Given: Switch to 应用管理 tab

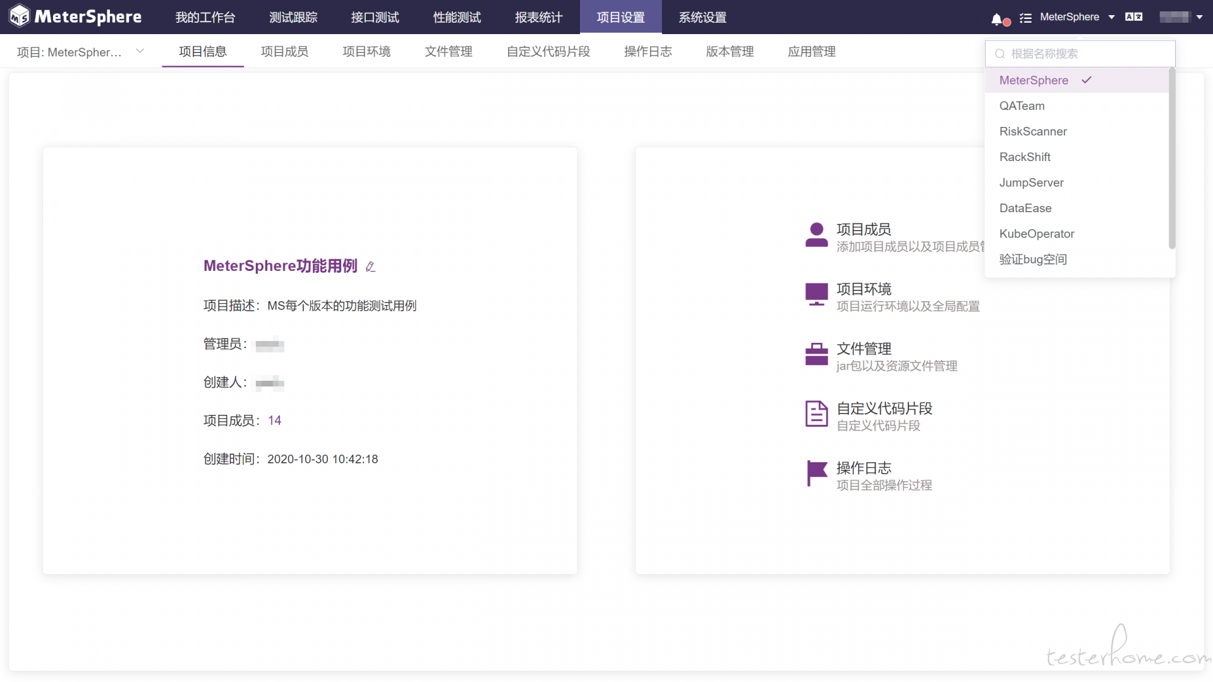Looking at the screenshot, I should point(812,51).
